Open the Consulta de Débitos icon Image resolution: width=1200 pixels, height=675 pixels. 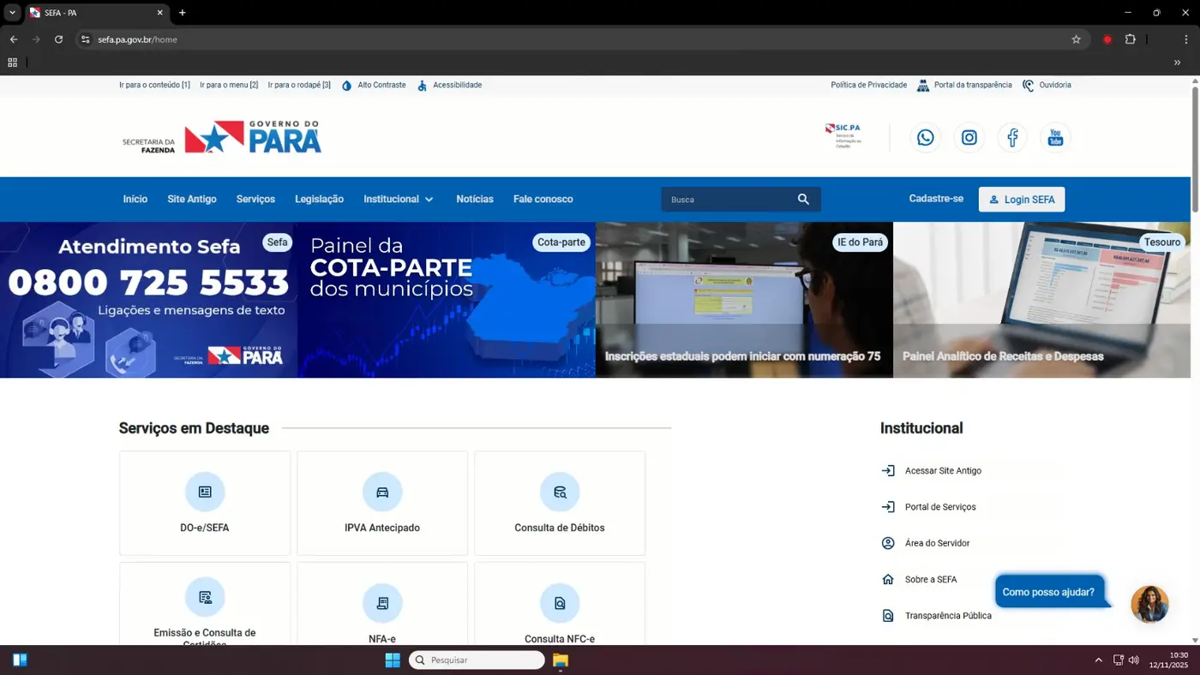(559, 493)
